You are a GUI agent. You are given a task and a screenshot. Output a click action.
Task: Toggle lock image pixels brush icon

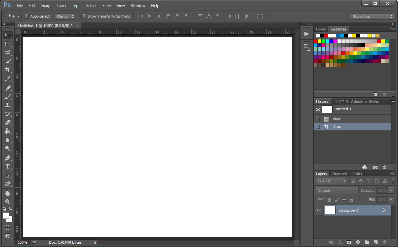click(x=337, y=200)
